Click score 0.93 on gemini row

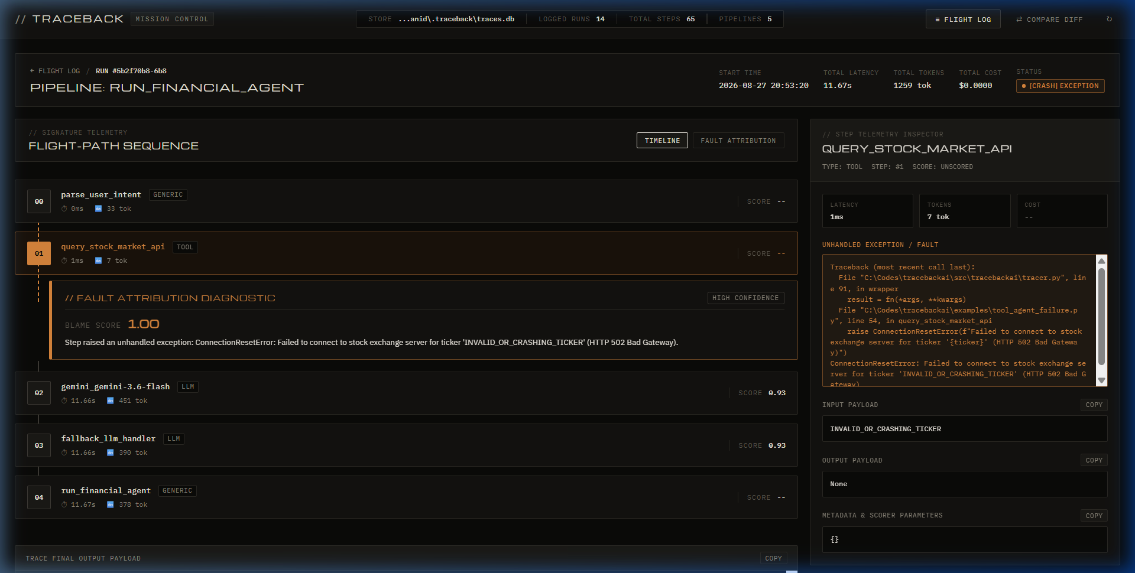point(777,393)
